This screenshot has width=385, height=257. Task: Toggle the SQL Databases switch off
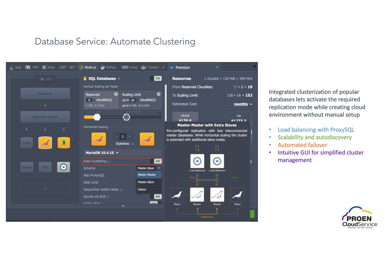156,78
